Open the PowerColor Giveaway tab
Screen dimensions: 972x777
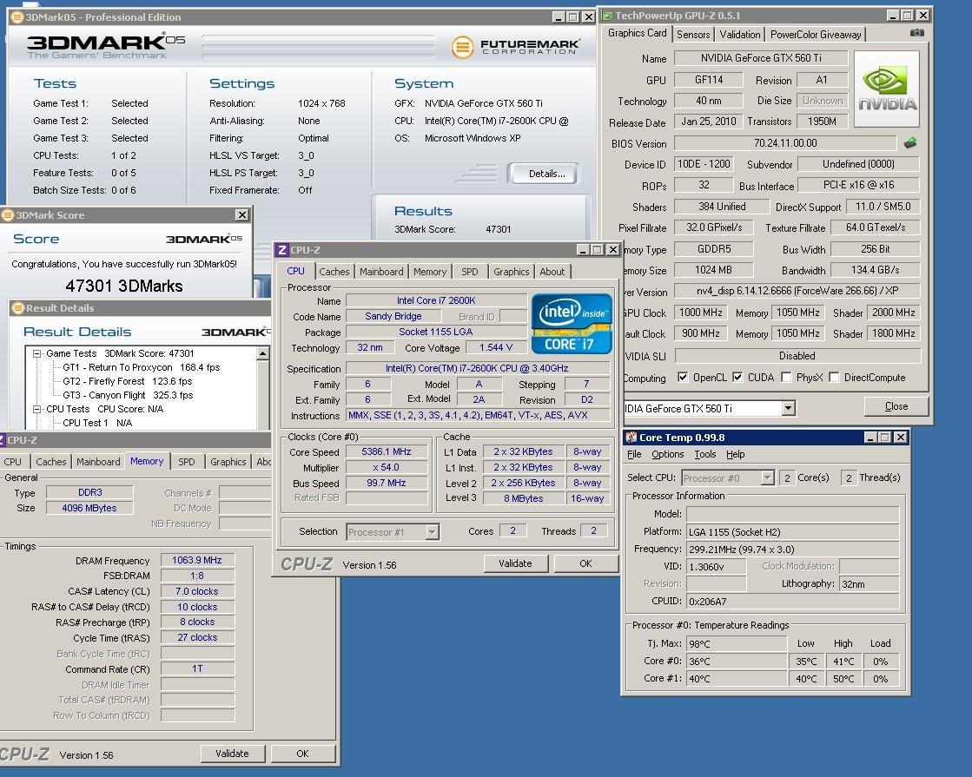pyautogui.click(x=815, y=35)
